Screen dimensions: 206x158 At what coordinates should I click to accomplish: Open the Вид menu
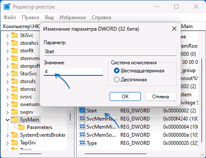[49, 17]
